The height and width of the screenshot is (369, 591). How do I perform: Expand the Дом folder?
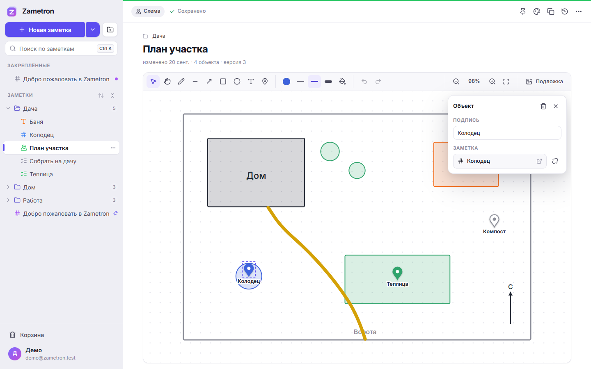8,187
